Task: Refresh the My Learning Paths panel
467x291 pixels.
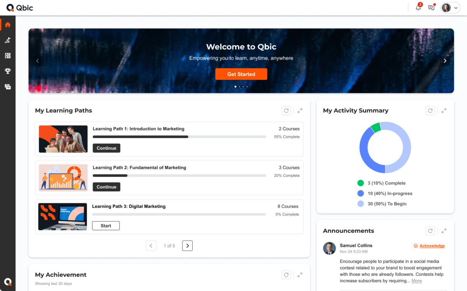Action: point(286,110)
